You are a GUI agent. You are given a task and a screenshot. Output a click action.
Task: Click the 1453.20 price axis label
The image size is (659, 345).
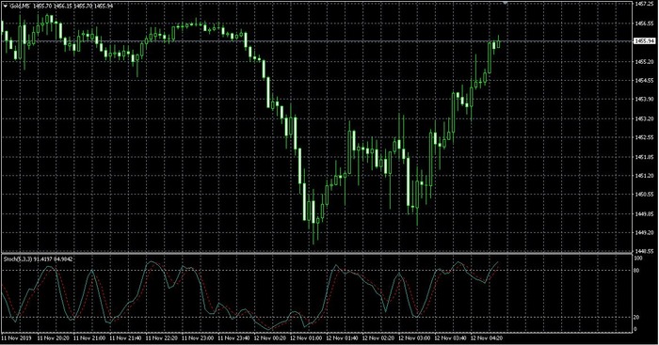pyautogui.click(x=644, y=118)
